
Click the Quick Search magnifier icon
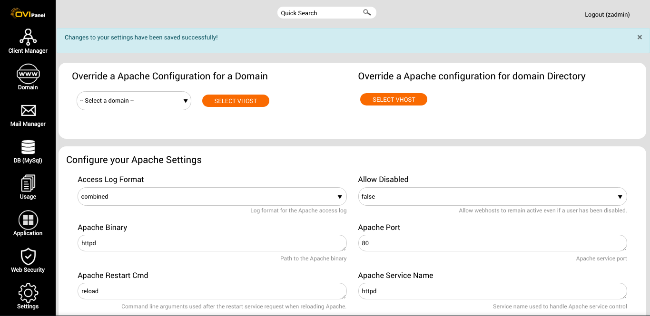(367, 12)
